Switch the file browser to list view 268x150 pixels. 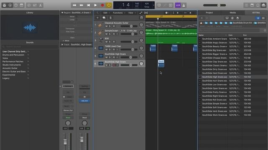click(x=258, y=18)
